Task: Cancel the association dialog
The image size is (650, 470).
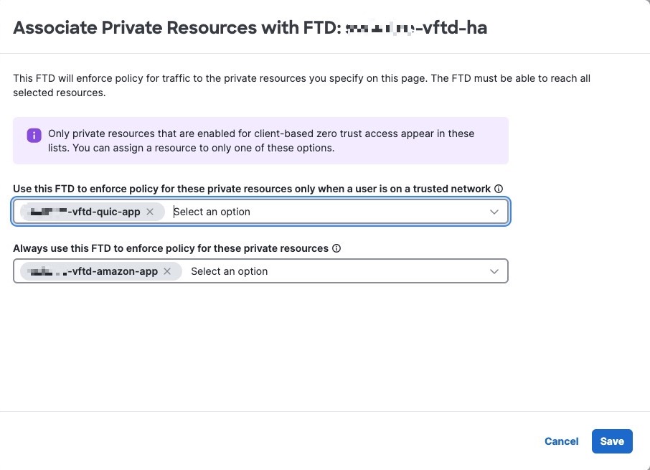Action: tap(561, 441)
